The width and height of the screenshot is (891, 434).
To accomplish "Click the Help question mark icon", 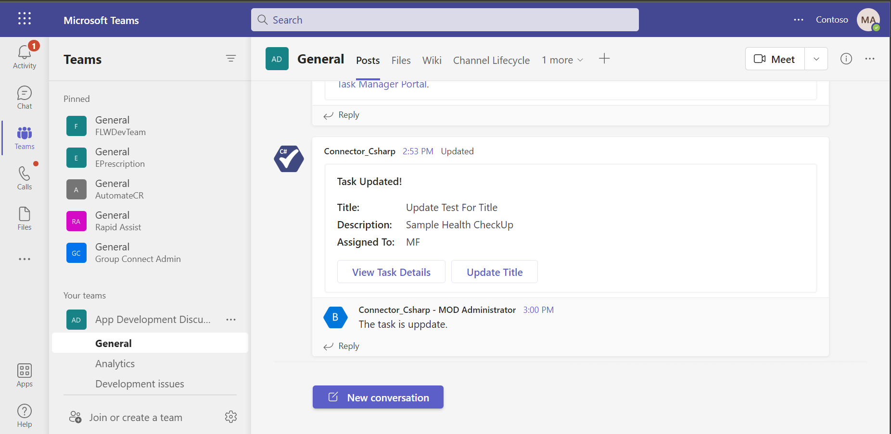I will 25,411.
